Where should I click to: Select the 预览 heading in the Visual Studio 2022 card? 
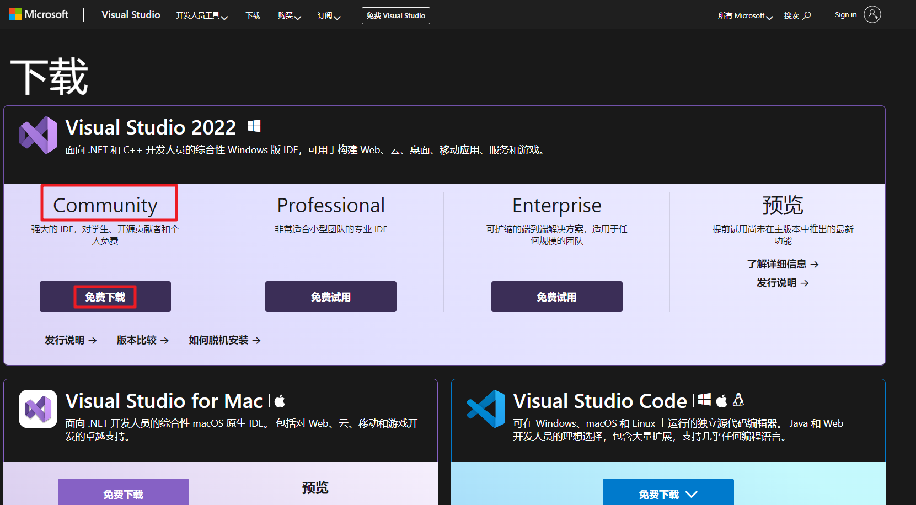click(783, 205)
